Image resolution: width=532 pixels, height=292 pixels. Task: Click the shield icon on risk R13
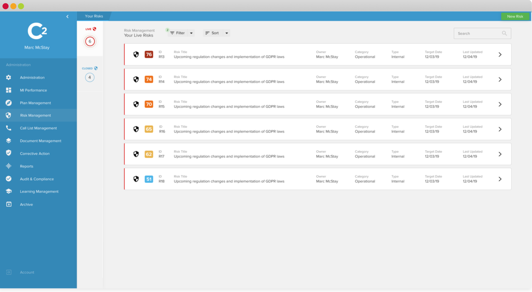coord(136,54)
